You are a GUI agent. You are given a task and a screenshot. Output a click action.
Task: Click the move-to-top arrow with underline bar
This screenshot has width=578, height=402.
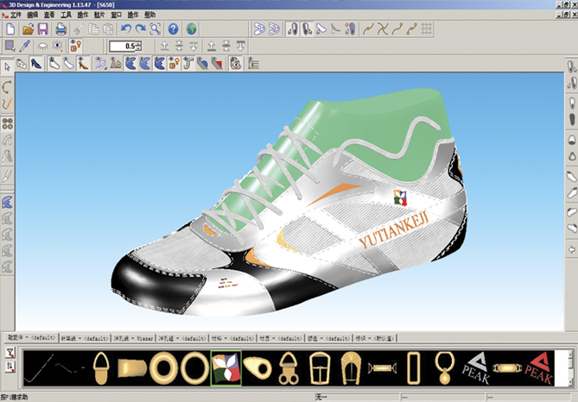tap(212, 46)
